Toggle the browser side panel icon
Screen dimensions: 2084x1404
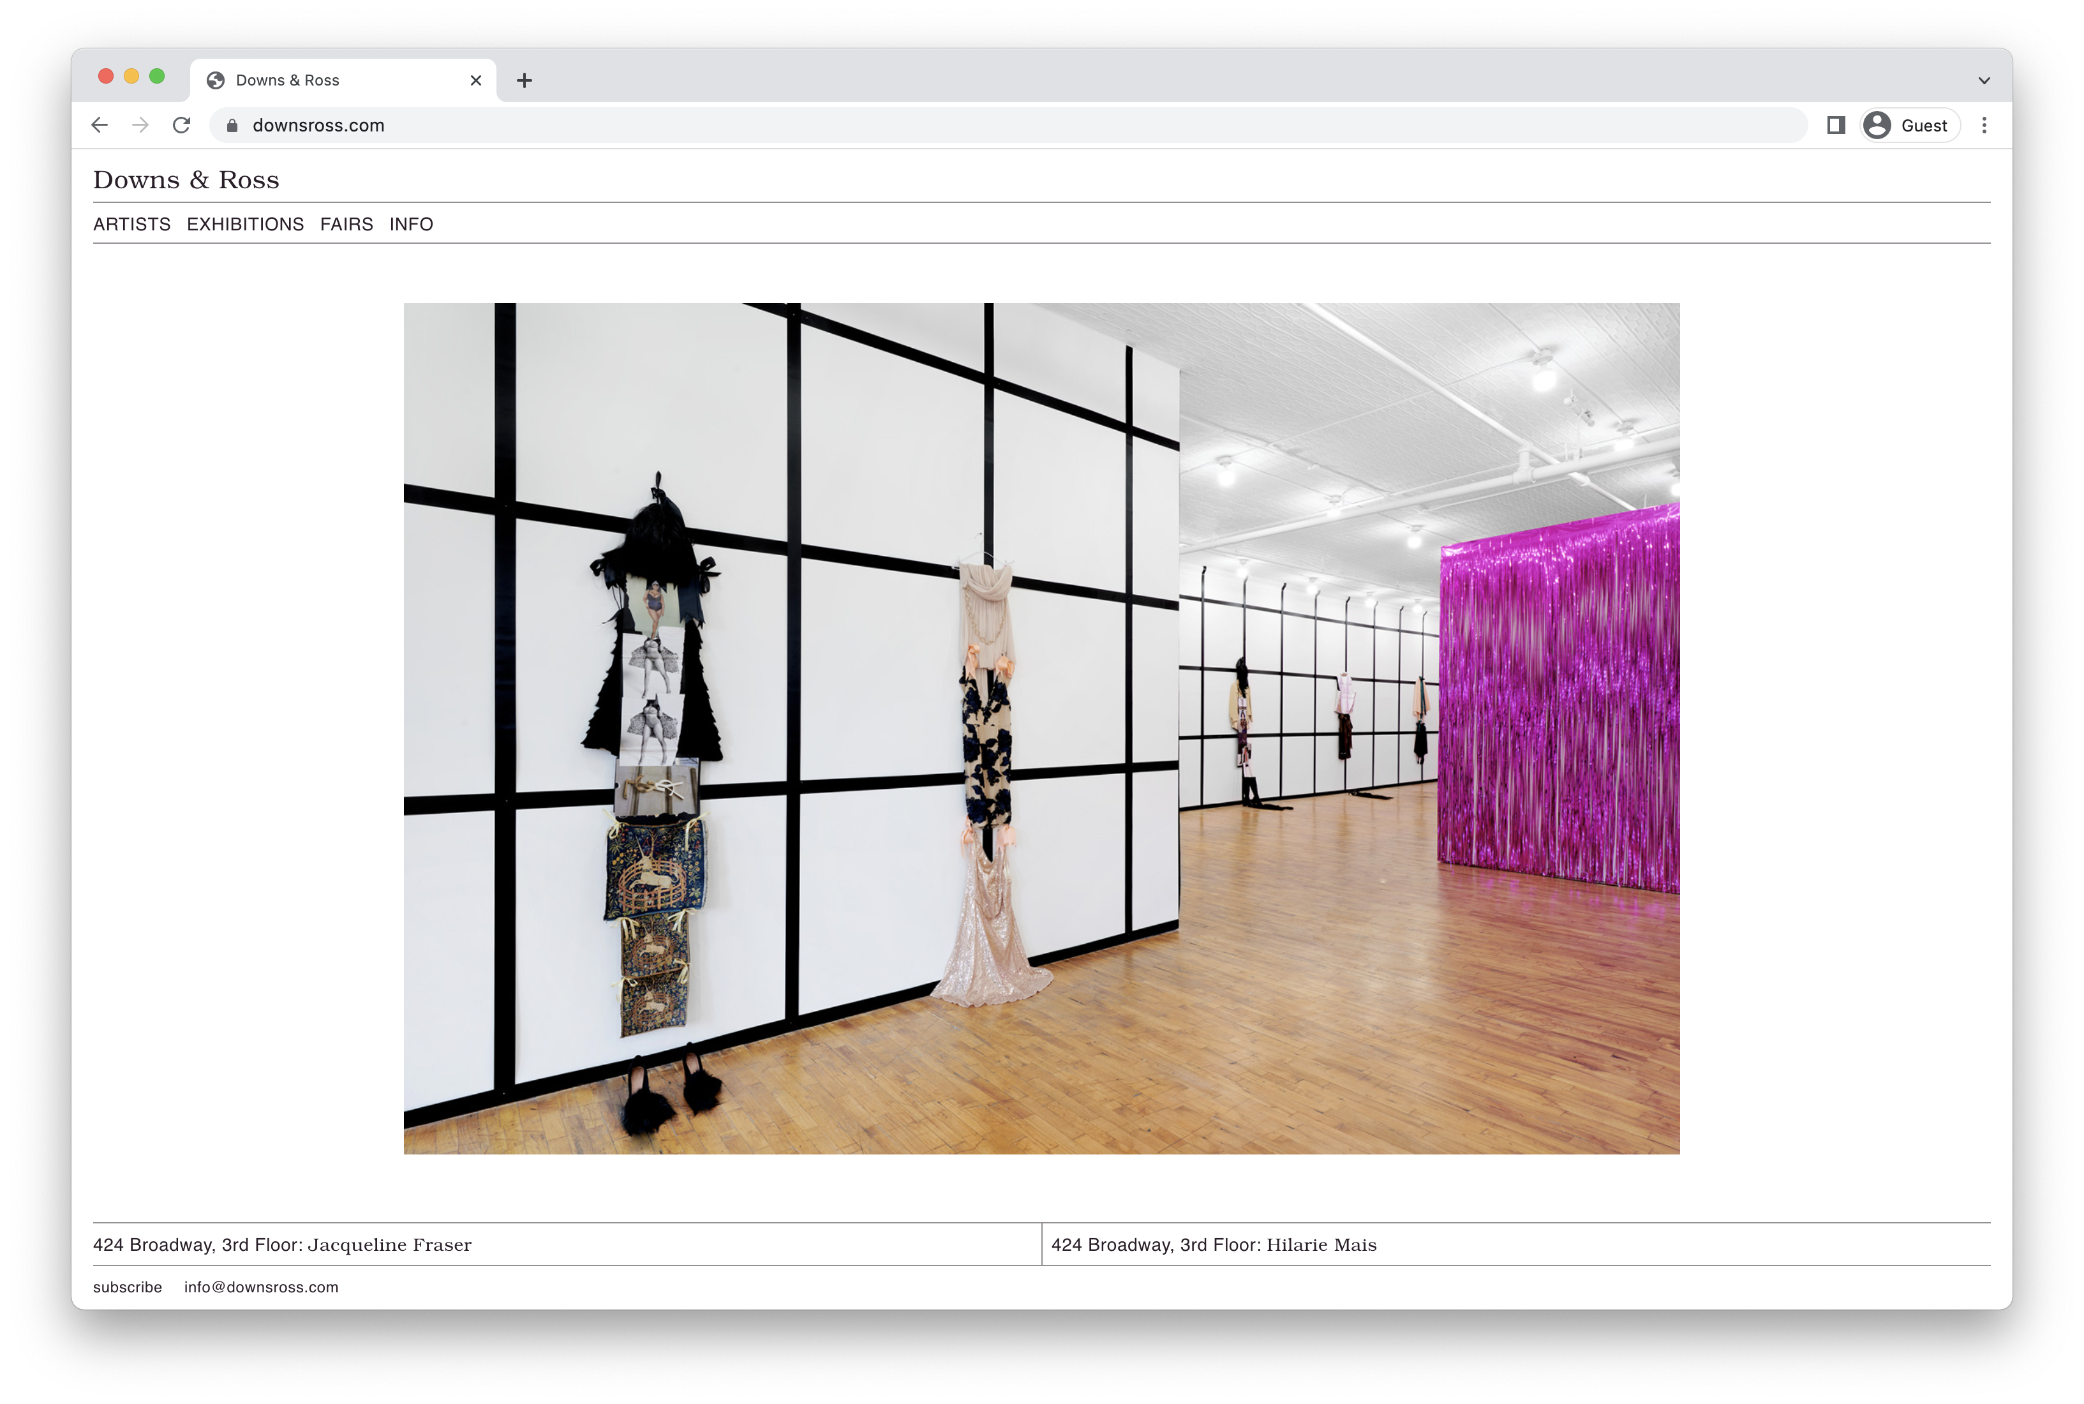pos(1835,125)
